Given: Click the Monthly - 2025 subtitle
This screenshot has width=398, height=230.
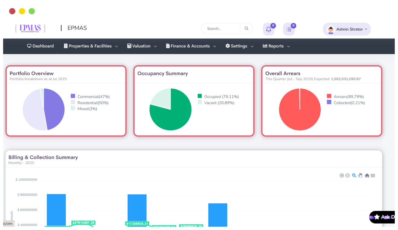Looking at the screenshot, I should click(x=21, y=163).
